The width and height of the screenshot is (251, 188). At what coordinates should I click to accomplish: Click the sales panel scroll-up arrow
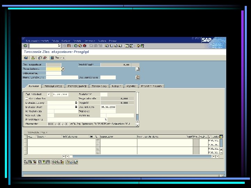pos(137,122)
